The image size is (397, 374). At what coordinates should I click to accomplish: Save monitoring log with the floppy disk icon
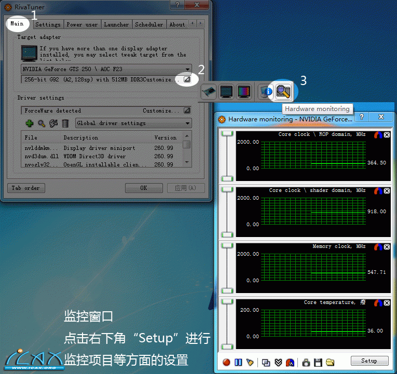[318, 362]
